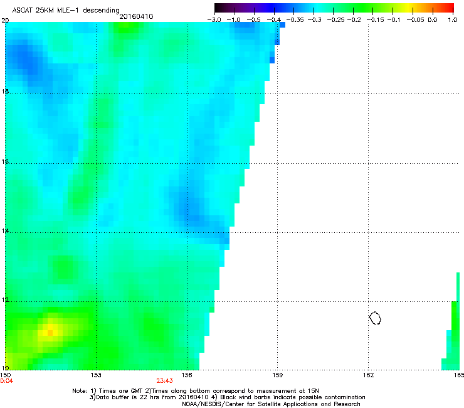Click the date label 20160410
464x408 pixels.
click(136, 16)
